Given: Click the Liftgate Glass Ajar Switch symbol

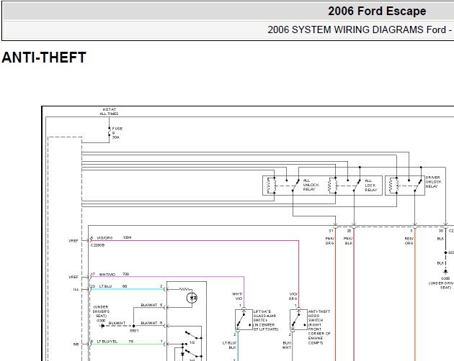Looking at the screenshot, I should 244,320.
